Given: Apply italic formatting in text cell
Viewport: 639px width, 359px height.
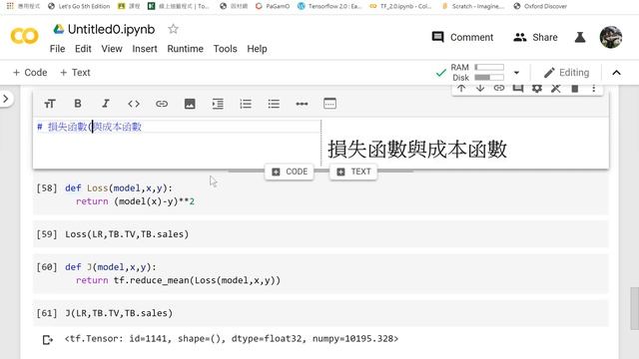Looking at the screenshot, I should (106, 104).
